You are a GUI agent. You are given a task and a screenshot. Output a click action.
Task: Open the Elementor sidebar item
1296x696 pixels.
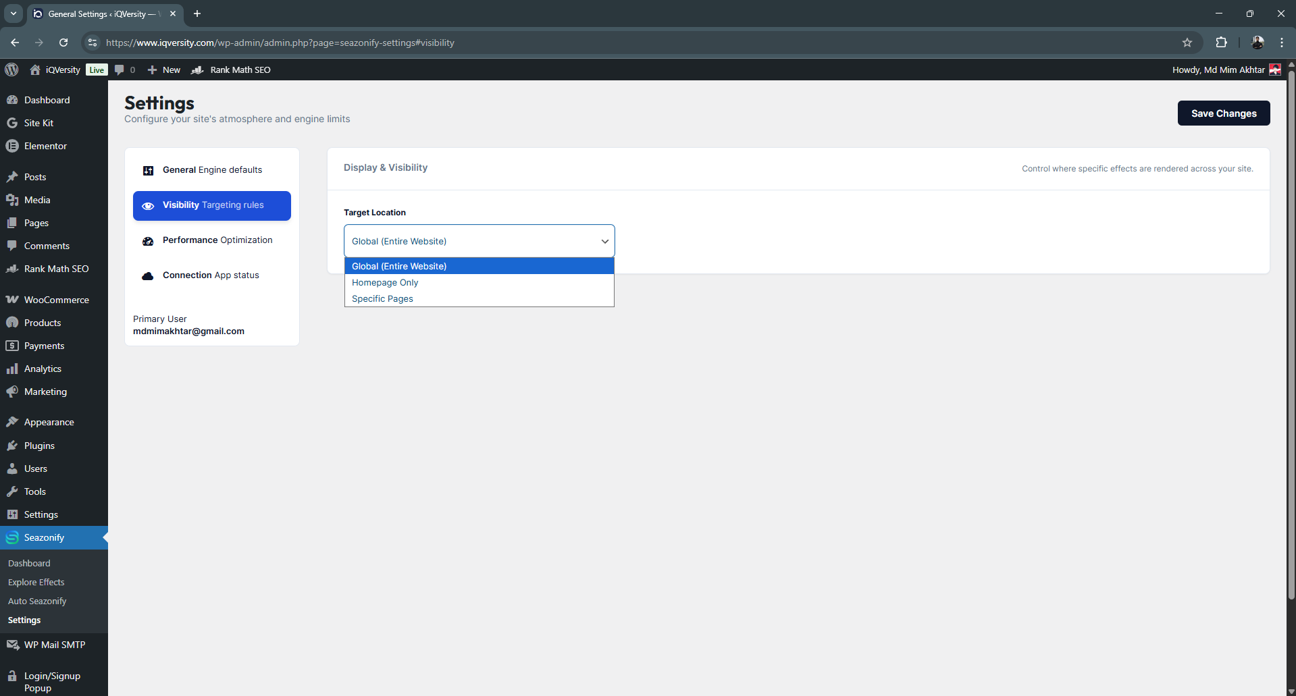[45, 146]
